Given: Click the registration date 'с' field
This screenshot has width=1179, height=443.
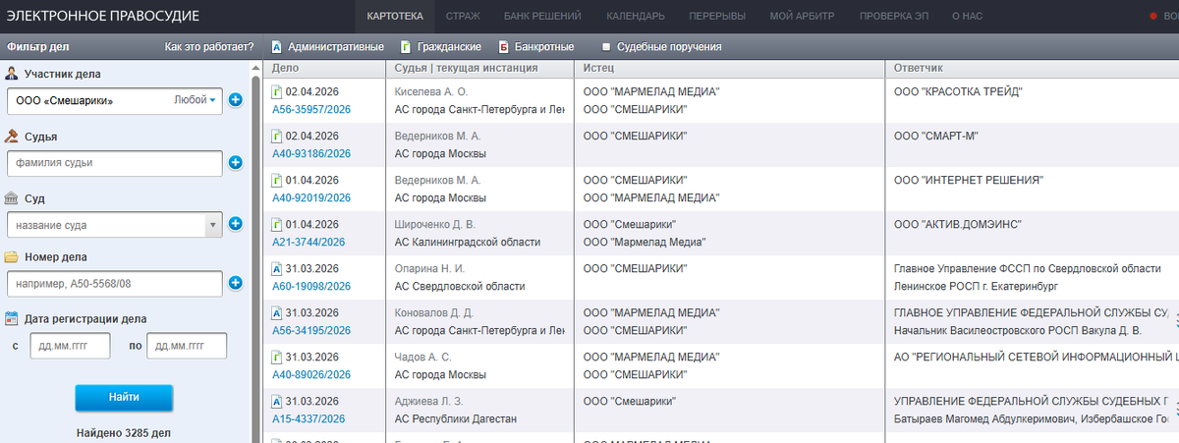Looking at the screenshot, I should 70,346.
